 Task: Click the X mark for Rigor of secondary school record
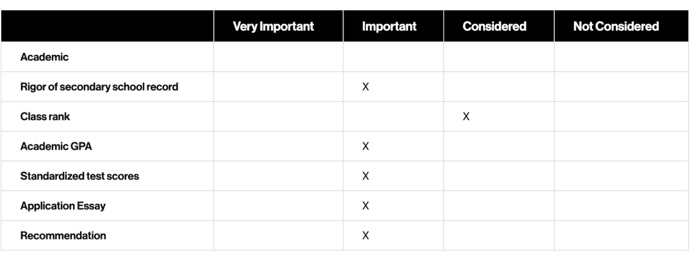pos(365,87)
